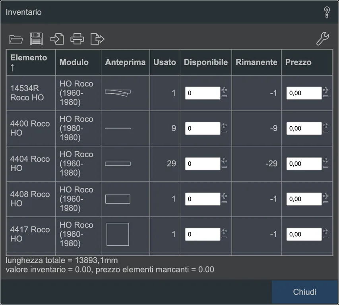The width and height of the screenshot is (339, 305).
Task: Sort by the Modulo column header
Action: 78,62
